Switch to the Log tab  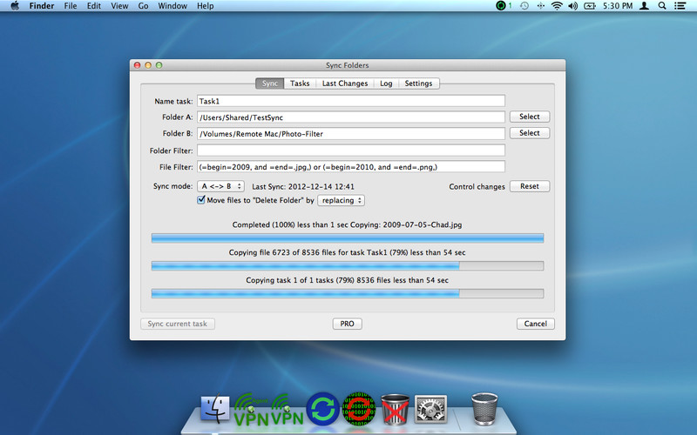[386, 84]
